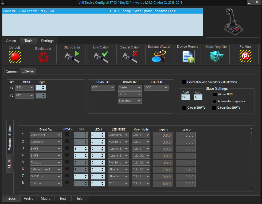The height and width of the screenshot is (204, 262).
Task: Click the Bootloader recycle icon
Action: [x=43, y=57]
